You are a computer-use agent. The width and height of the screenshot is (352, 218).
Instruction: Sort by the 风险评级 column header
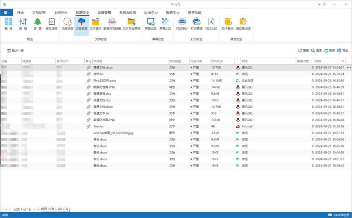[x=199, y=61]
